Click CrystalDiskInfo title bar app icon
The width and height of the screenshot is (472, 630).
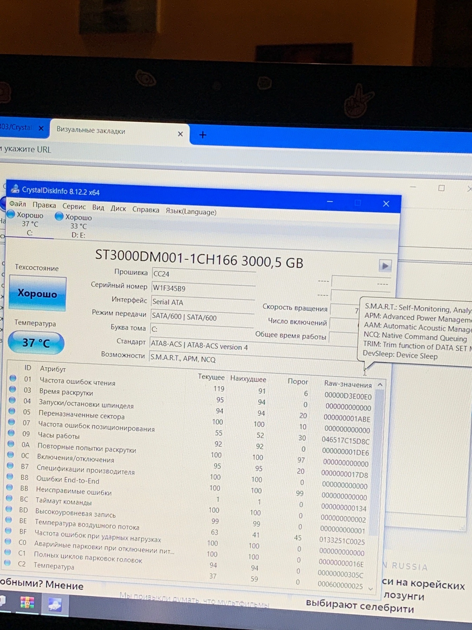(14, 190)
